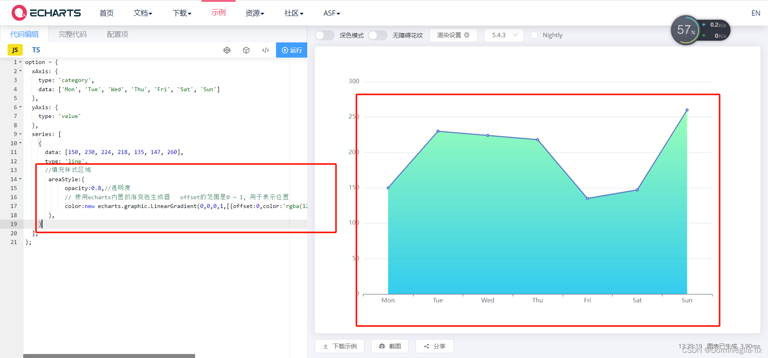
Task: Click the type: 'category' line
Action: (66, 80)
